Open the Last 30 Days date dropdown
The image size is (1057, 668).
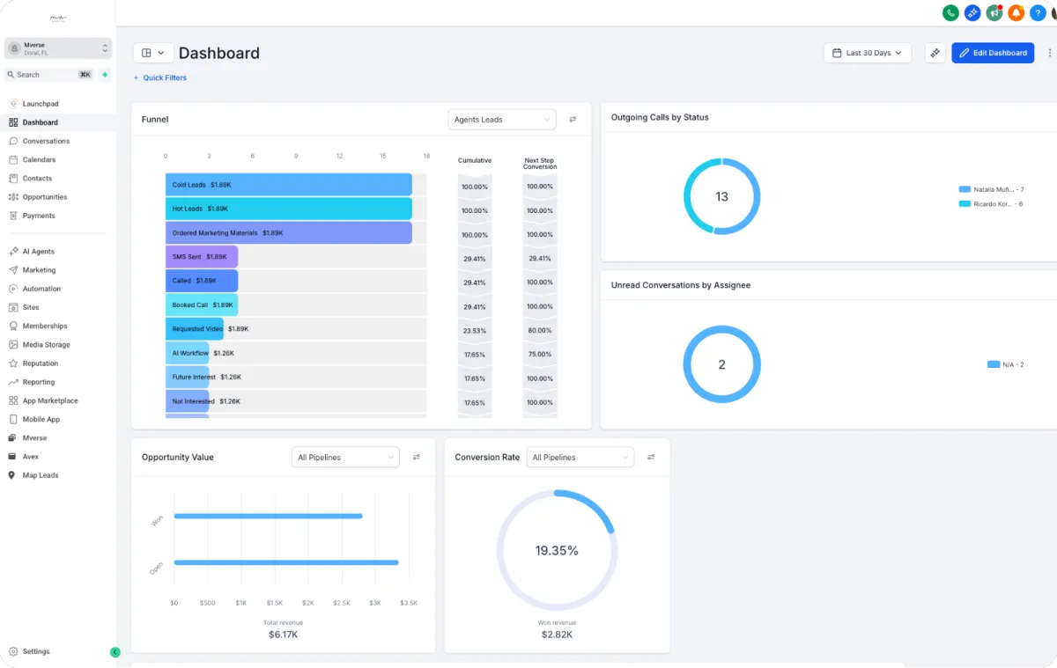(867, 53)
